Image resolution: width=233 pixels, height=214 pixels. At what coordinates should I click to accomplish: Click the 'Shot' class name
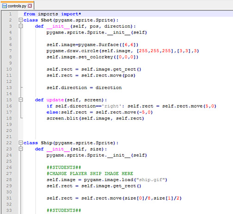[46, 20]
